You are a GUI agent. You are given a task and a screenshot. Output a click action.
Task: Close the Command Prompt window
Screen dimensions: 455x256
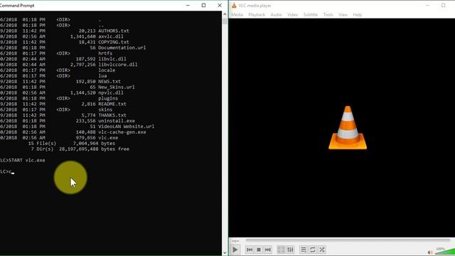[x=220, y=5]
